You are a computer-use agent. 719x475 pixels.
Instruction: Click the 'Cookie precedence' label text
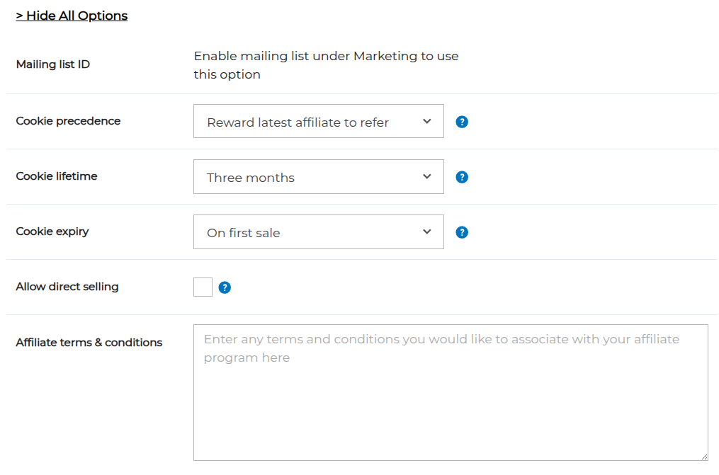[x=68, y=121]
